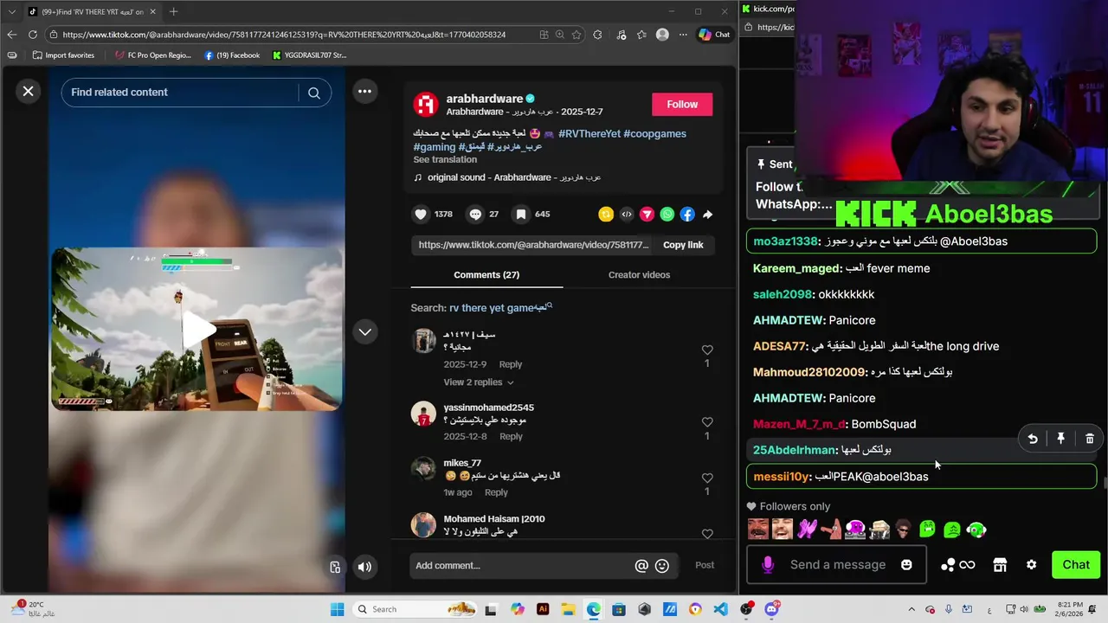Image resolution: width=1108 pixels, height=623 pixels.
Task: Open (19) Facebook bookmark
Action: pyautogui.click(x=232, y=55)
